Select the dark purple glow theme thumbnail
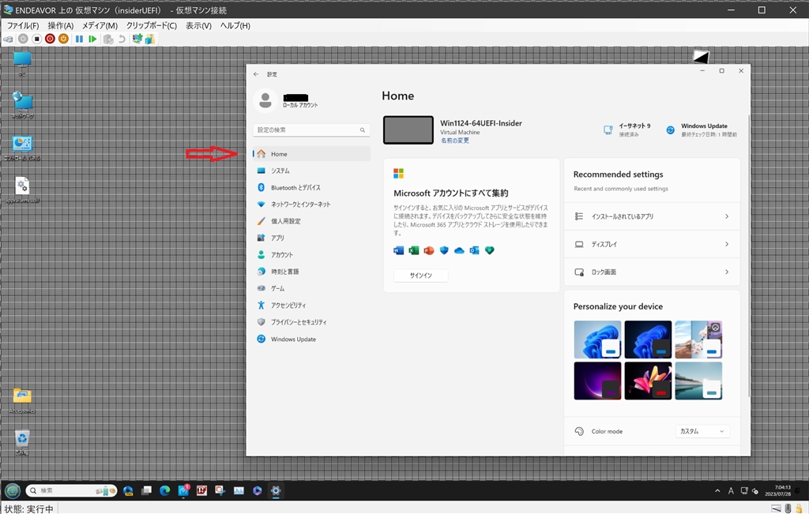 tap(597, 381)
